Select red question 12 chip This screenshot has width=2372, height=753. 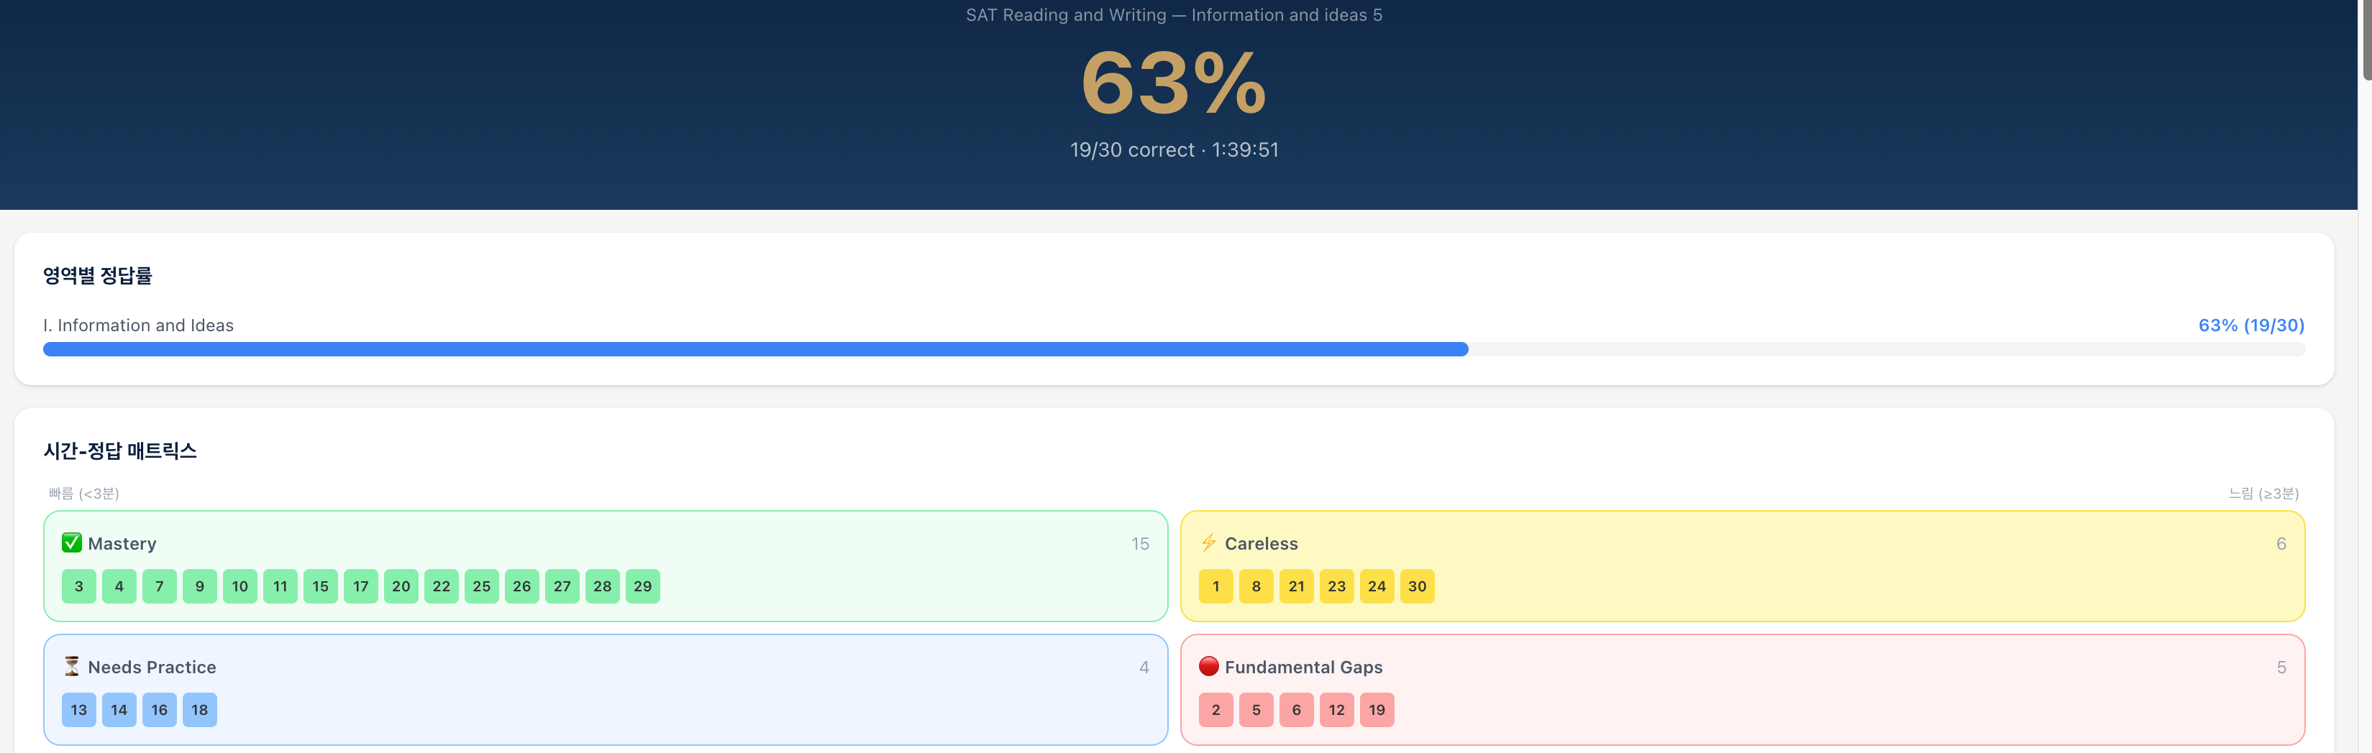(1337, 710)
